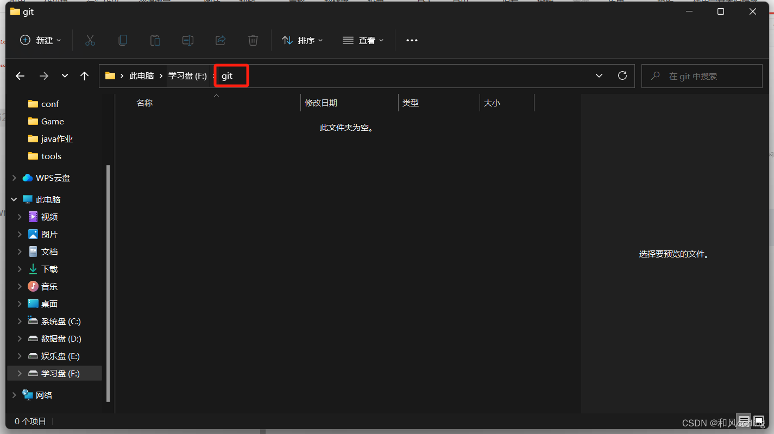Open 娱乐盘 (E:) drive

pyautogui.click(x=60, y=356)
